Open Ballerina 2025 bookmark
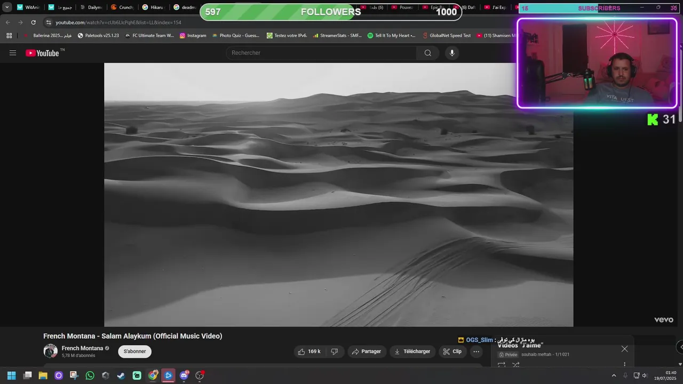Image resolution: width=683 pixels, height=384 pixels. click(x=47, y=36)
